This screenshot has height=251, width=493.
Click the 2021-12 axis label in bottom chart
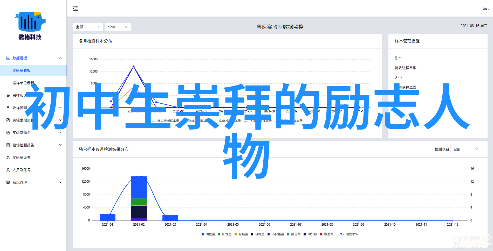click(x=453, y=225)
